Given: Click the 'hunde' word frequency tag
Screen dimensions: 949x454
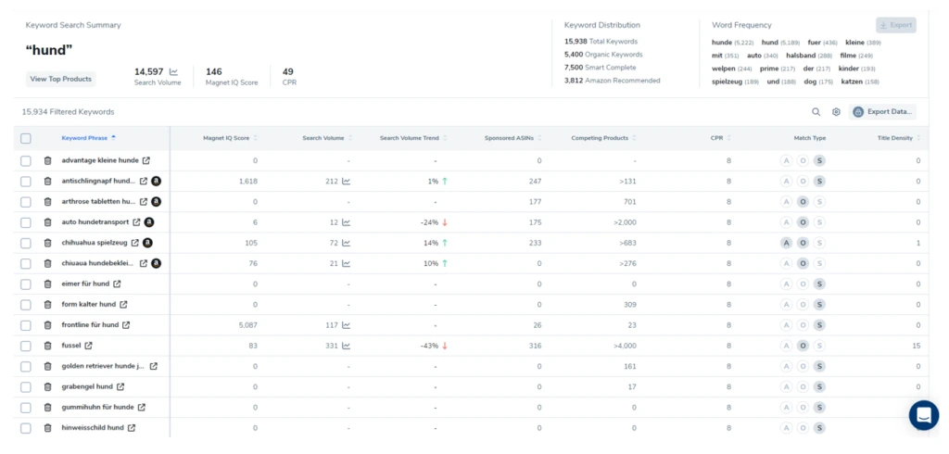Looking at the screenshot, I should [722, 43].
